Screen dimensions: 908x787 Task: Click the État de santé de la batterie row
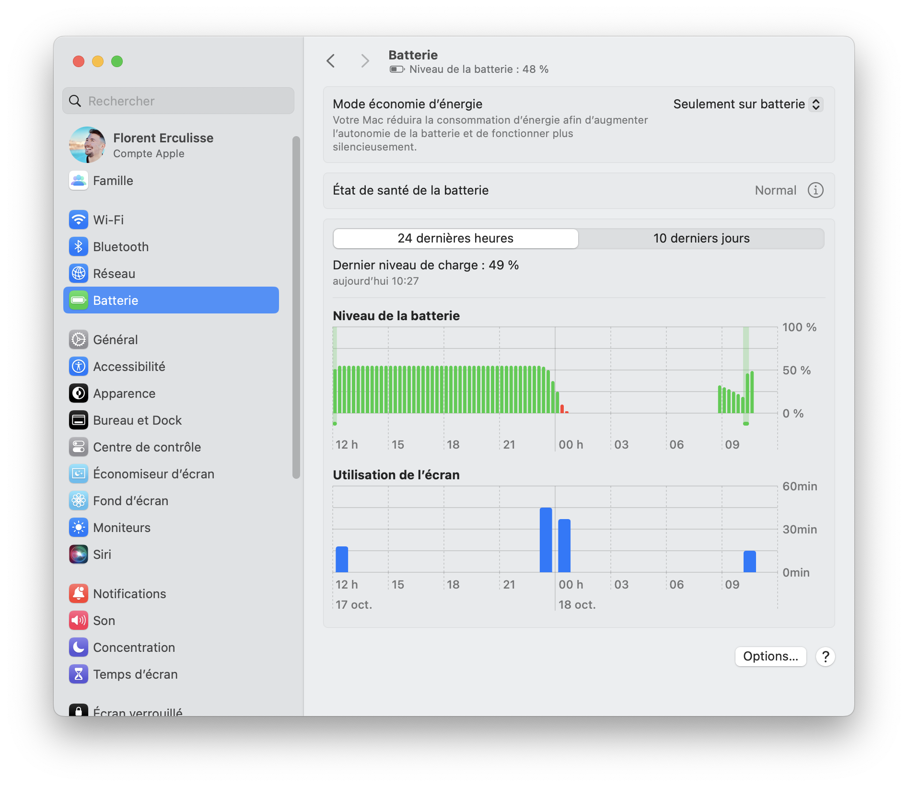pyautogui.click(x=579, y=191)
